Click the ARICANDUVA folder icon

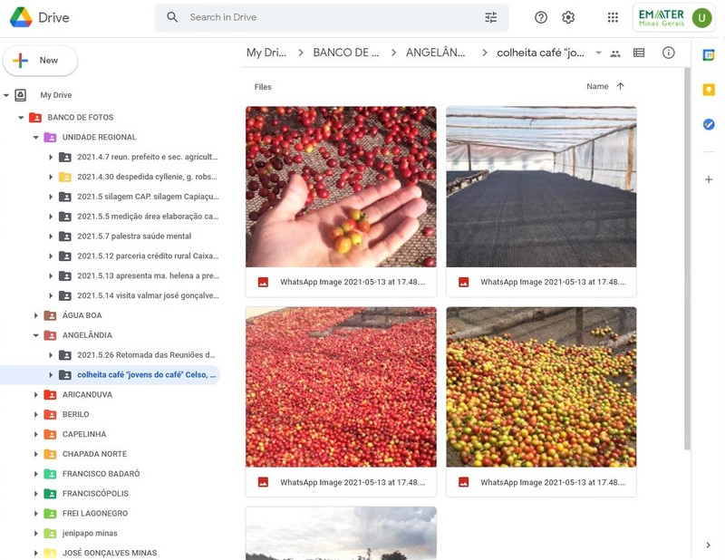[x=50, y=394]
